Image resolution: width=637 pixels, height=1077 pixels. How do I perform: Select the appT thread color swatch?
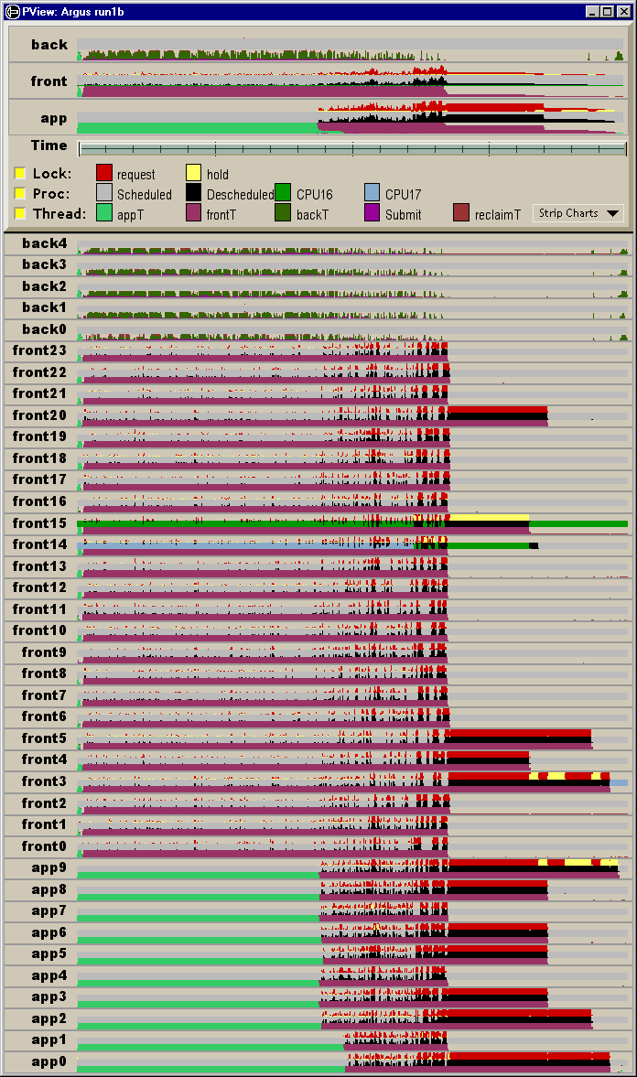coord(104,213)
